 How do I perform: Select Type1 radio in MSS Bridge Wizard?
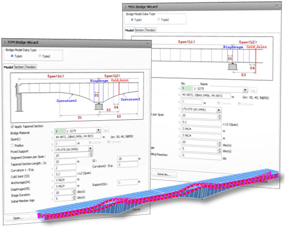[132, 19]
